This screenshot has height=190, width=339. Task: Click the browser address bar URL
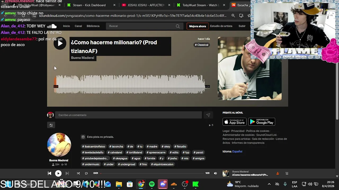tap(133, 16)
